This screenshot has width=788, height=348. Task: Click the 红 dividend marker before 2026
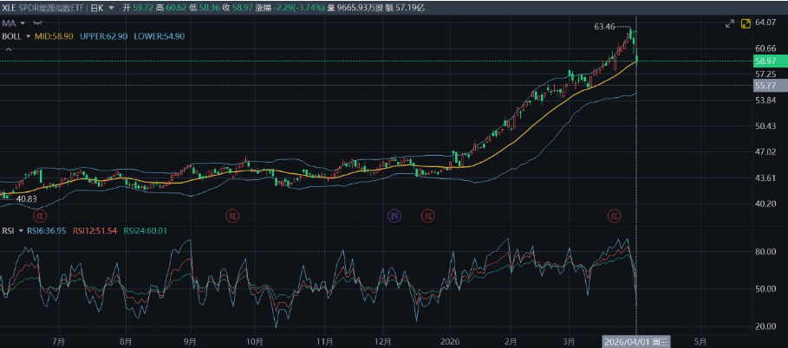[x=427, y=215]
